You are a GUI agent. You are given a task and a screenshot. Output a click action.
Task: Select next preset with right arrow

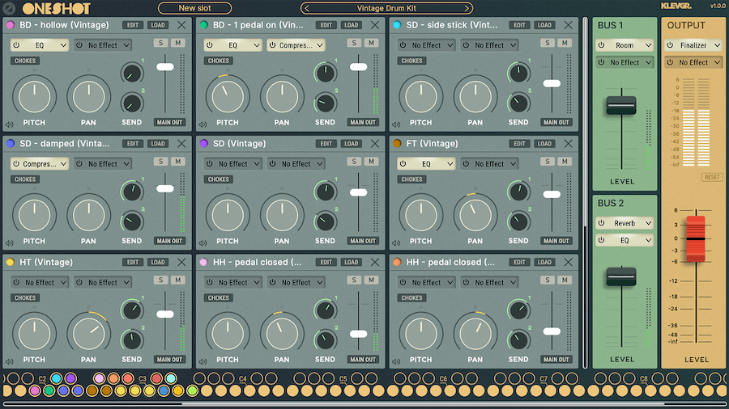pyautogui.click(x=467, y=8)
